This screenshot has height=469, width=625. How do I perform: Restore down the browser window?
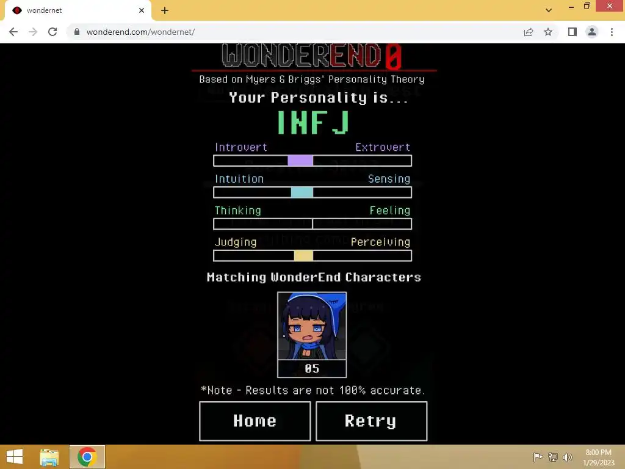(587, 6)
